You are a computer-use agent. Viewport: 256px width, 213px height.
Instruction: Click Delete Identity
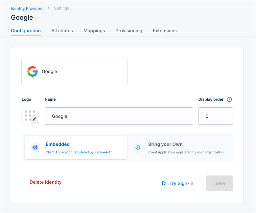tap(46, 182)
